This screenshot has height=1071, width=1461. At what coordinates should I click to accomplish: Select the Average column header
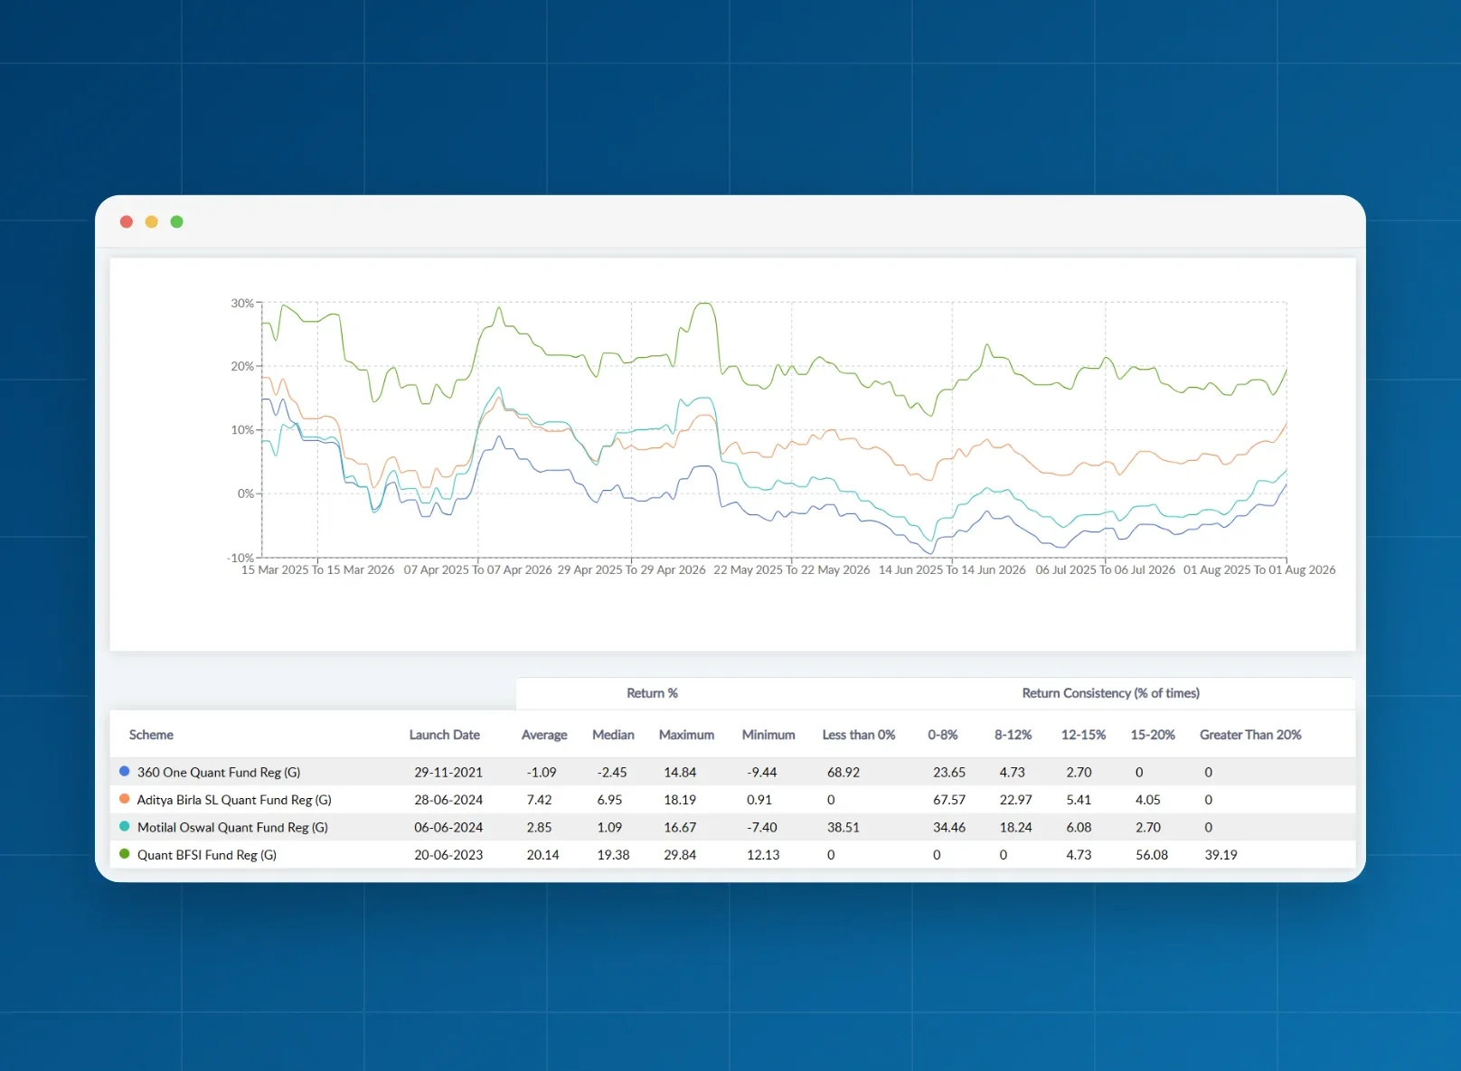544,735
